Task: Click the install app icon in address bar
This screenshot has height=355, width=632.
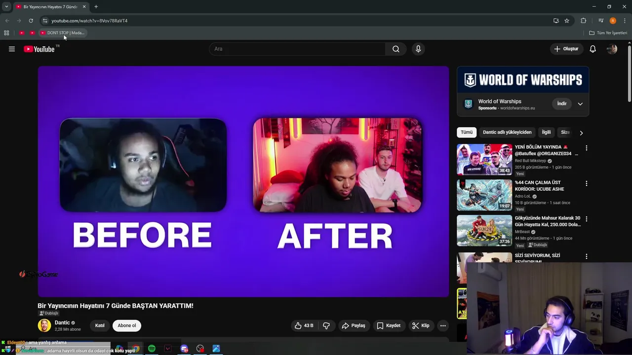Action: coord(556,21)
